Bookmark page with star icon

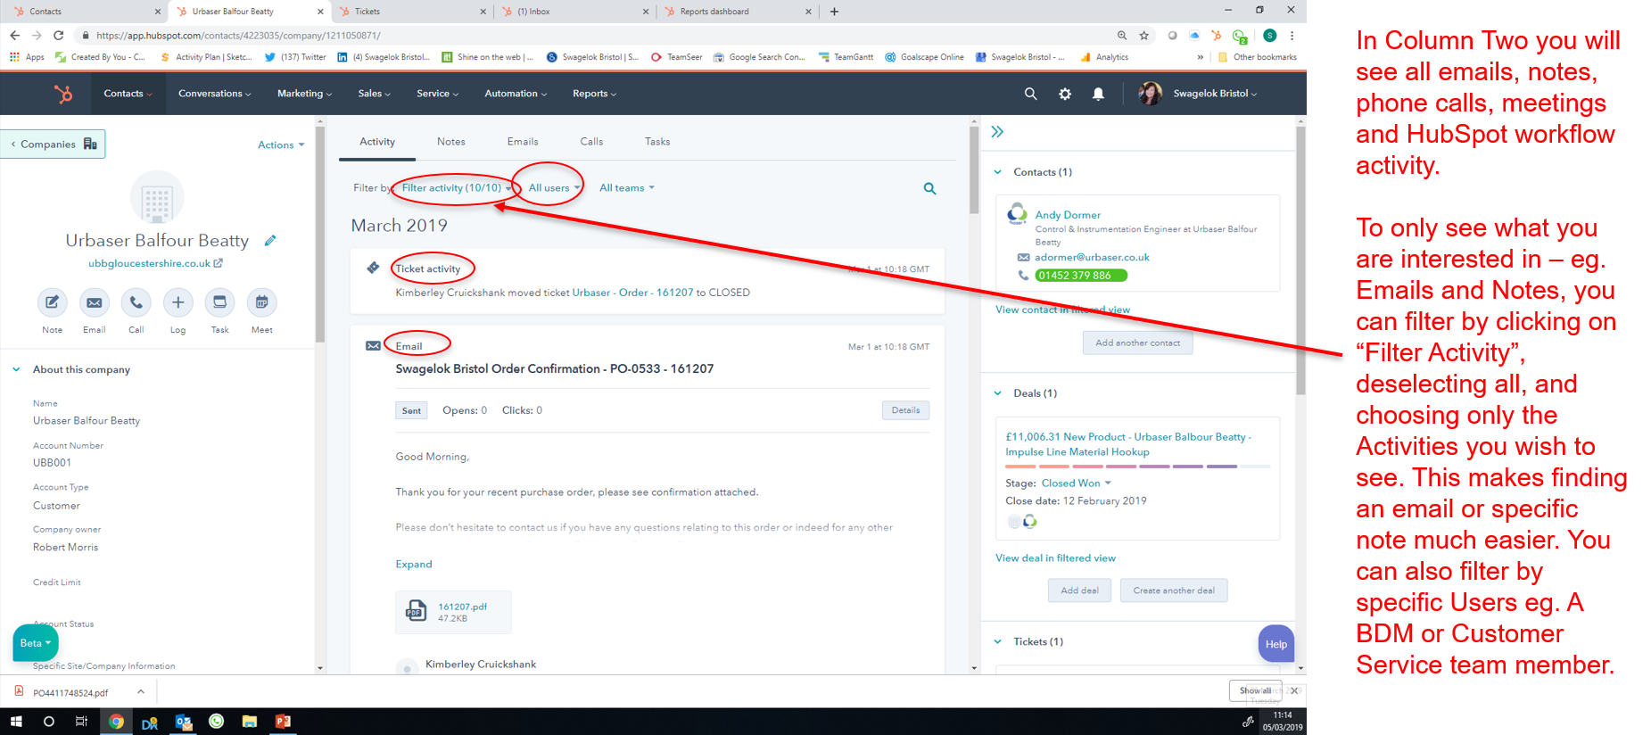1143,36
